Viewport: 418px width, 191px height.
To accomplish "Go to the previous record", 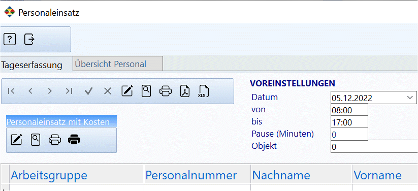I will 30,91.
